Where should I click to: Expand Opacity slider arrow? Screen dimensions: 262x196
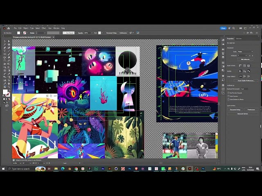92,33
